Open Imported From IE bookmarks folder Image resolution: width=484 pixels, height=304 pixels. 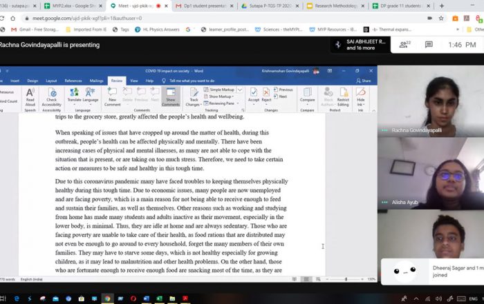pos(86,30)
